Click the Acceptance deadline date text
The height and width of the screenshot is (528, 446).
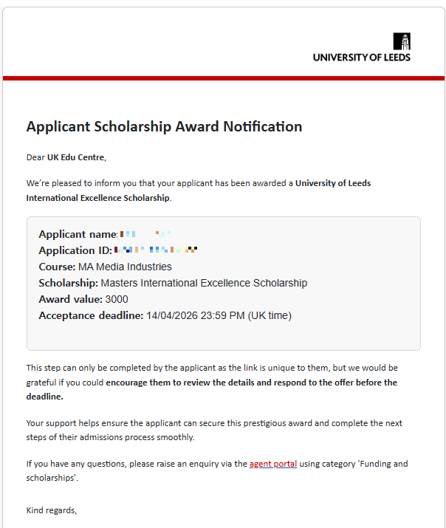click(x=219, y=315)
